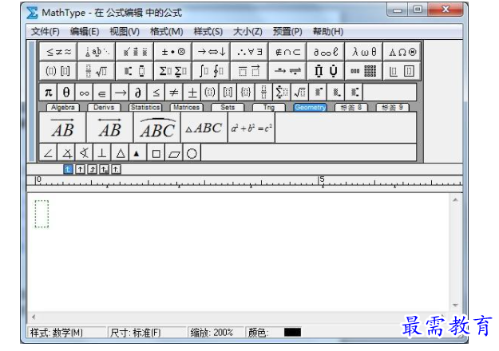Open the set theory symbols palette
The width and height of the screenshot is (499, 351).
pyautogui.click(x=287, y=52)
